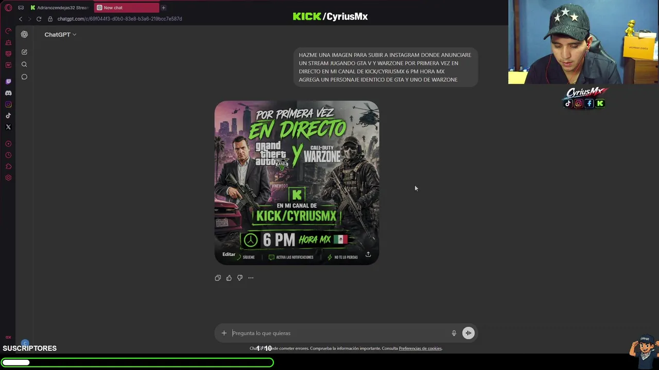
Task: Open the chat bubble sidebar icon
Action: [x=24, y=77]
